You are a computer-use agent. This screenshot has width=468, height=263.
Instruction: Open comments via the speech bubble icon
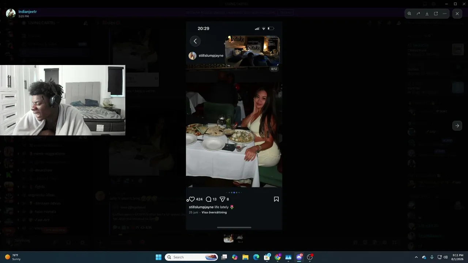tap(208, 199)
